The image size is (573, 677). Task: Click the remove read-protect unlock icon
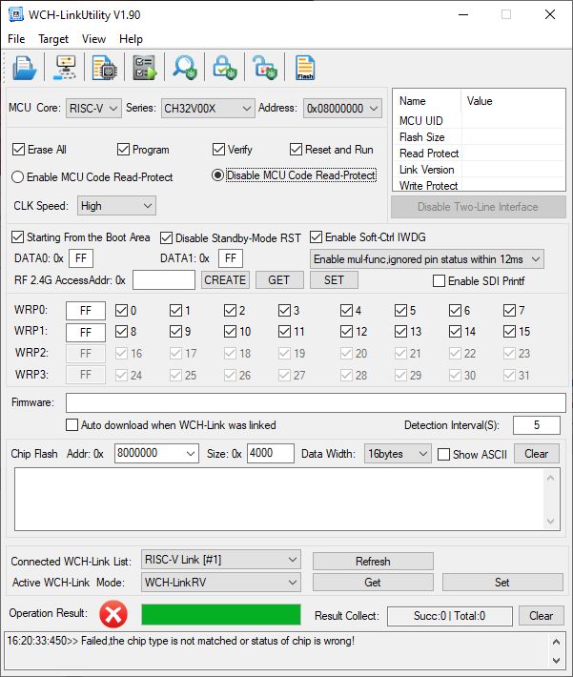click(x=265, y=68)
